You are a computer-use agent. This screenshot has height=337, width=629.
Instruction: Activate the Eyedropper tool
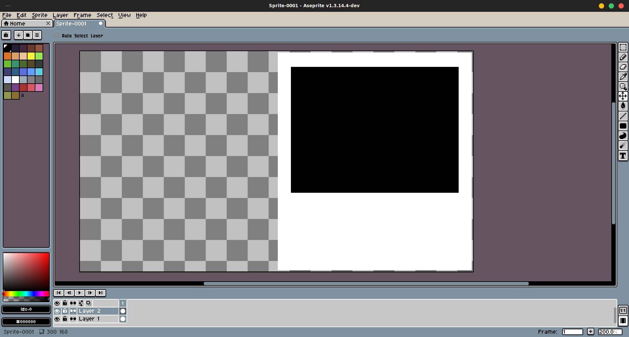coord(623,76)
